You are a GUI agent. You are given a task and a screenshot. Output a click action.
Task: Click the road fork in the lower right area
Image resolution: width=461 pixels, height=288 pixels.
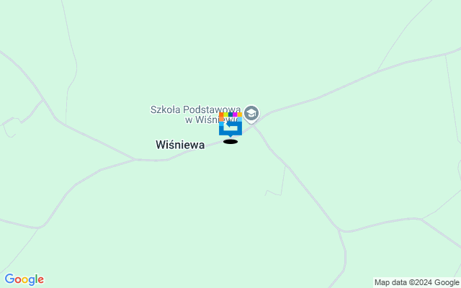pyautogui.click(x=339, y=230)
